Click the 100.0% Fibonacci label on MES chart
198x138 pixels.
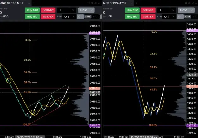(x=153, y=125)
